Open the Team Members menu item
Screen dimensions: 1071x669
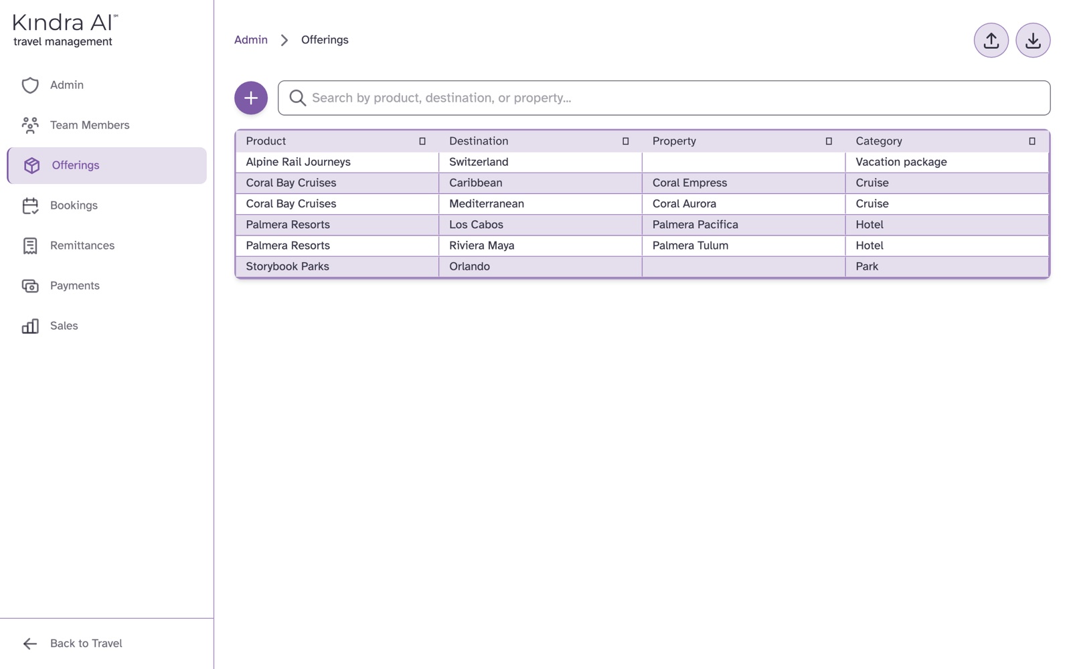tap(107, 125)
